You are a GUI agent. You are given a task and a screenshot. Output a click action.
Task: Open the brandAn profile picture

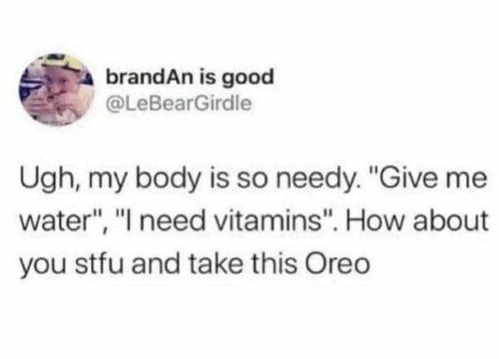click(x=57, y=90)
